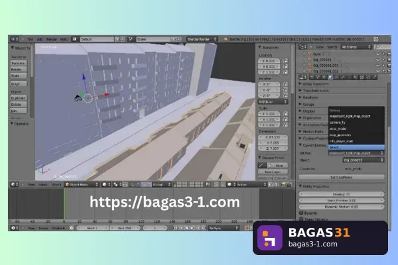The image size is (398, 265).
Task: Click the red auto keyframe record button
Action: click(247, 228)
